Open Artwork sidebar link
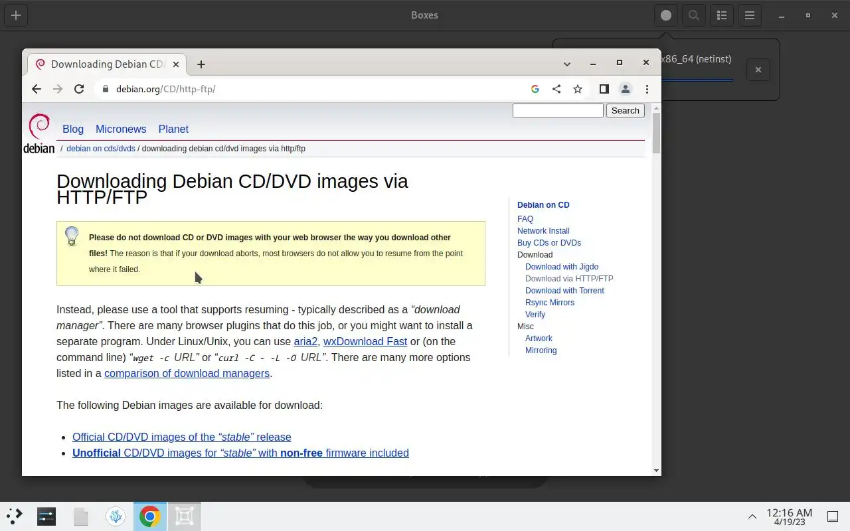 click(x=539, y=339)
